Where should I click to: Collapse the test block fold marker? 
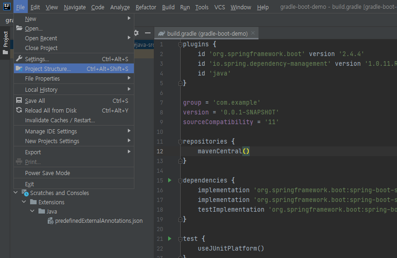(180, 239)
